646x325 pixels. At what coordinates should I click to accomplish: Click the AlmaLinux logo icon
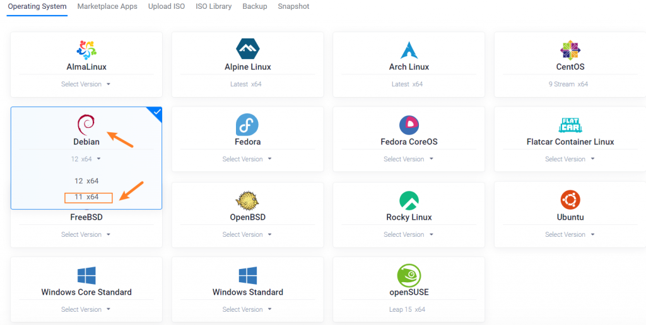(86, 50)
